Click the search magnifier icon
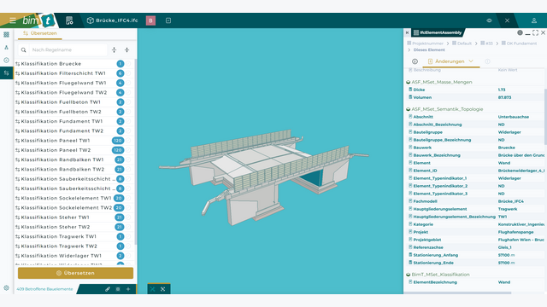547x307 pixels. pyautogui.click(x=23, y=50)
